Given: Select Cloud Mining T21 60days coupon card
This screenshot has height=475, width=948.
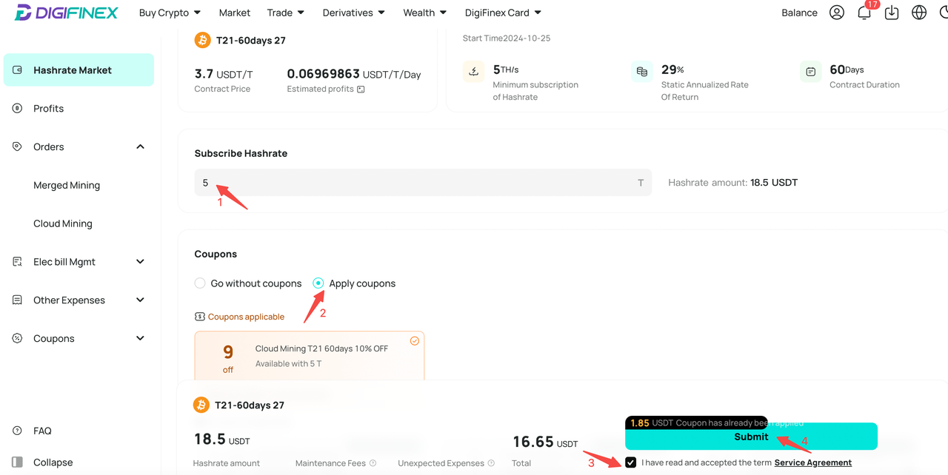Looking at the screenshot, I should [x=310, y=356].
